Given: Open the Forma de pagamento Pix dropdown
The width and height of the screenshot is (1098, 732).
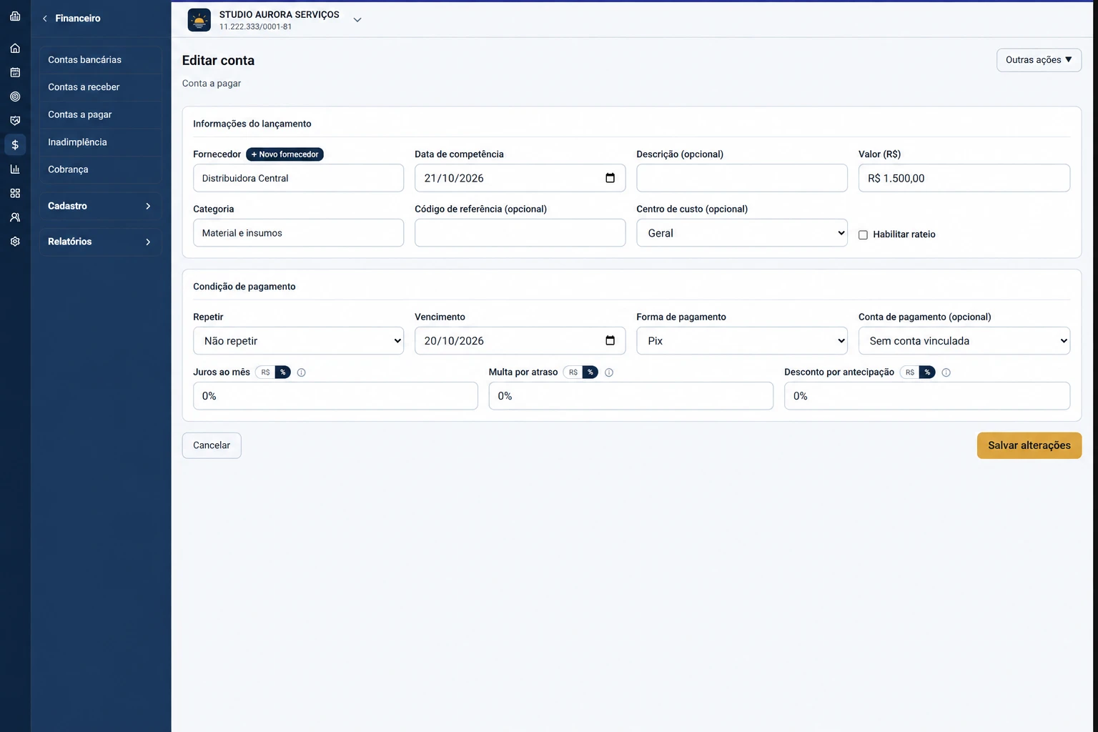Looking at the screenshot, I should pos(742,341).
